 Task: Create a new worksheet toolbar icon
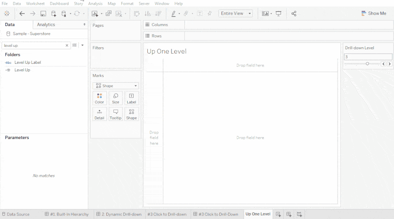tap(95, 13)
